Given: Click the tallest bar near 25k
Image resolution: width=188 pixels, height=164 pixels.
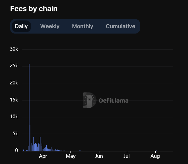Looking at the screenshot, I should [x=29, y=108].
